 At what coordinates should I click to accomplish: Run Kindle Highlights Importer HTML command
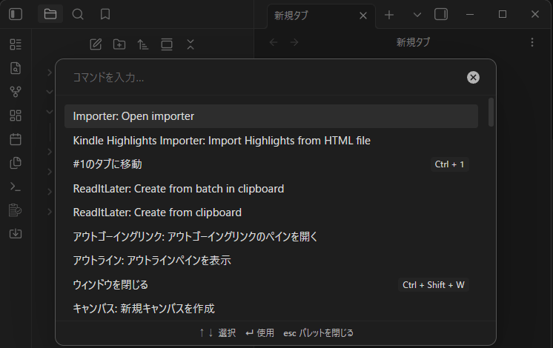pyautogui.click(x=271, y=141)
